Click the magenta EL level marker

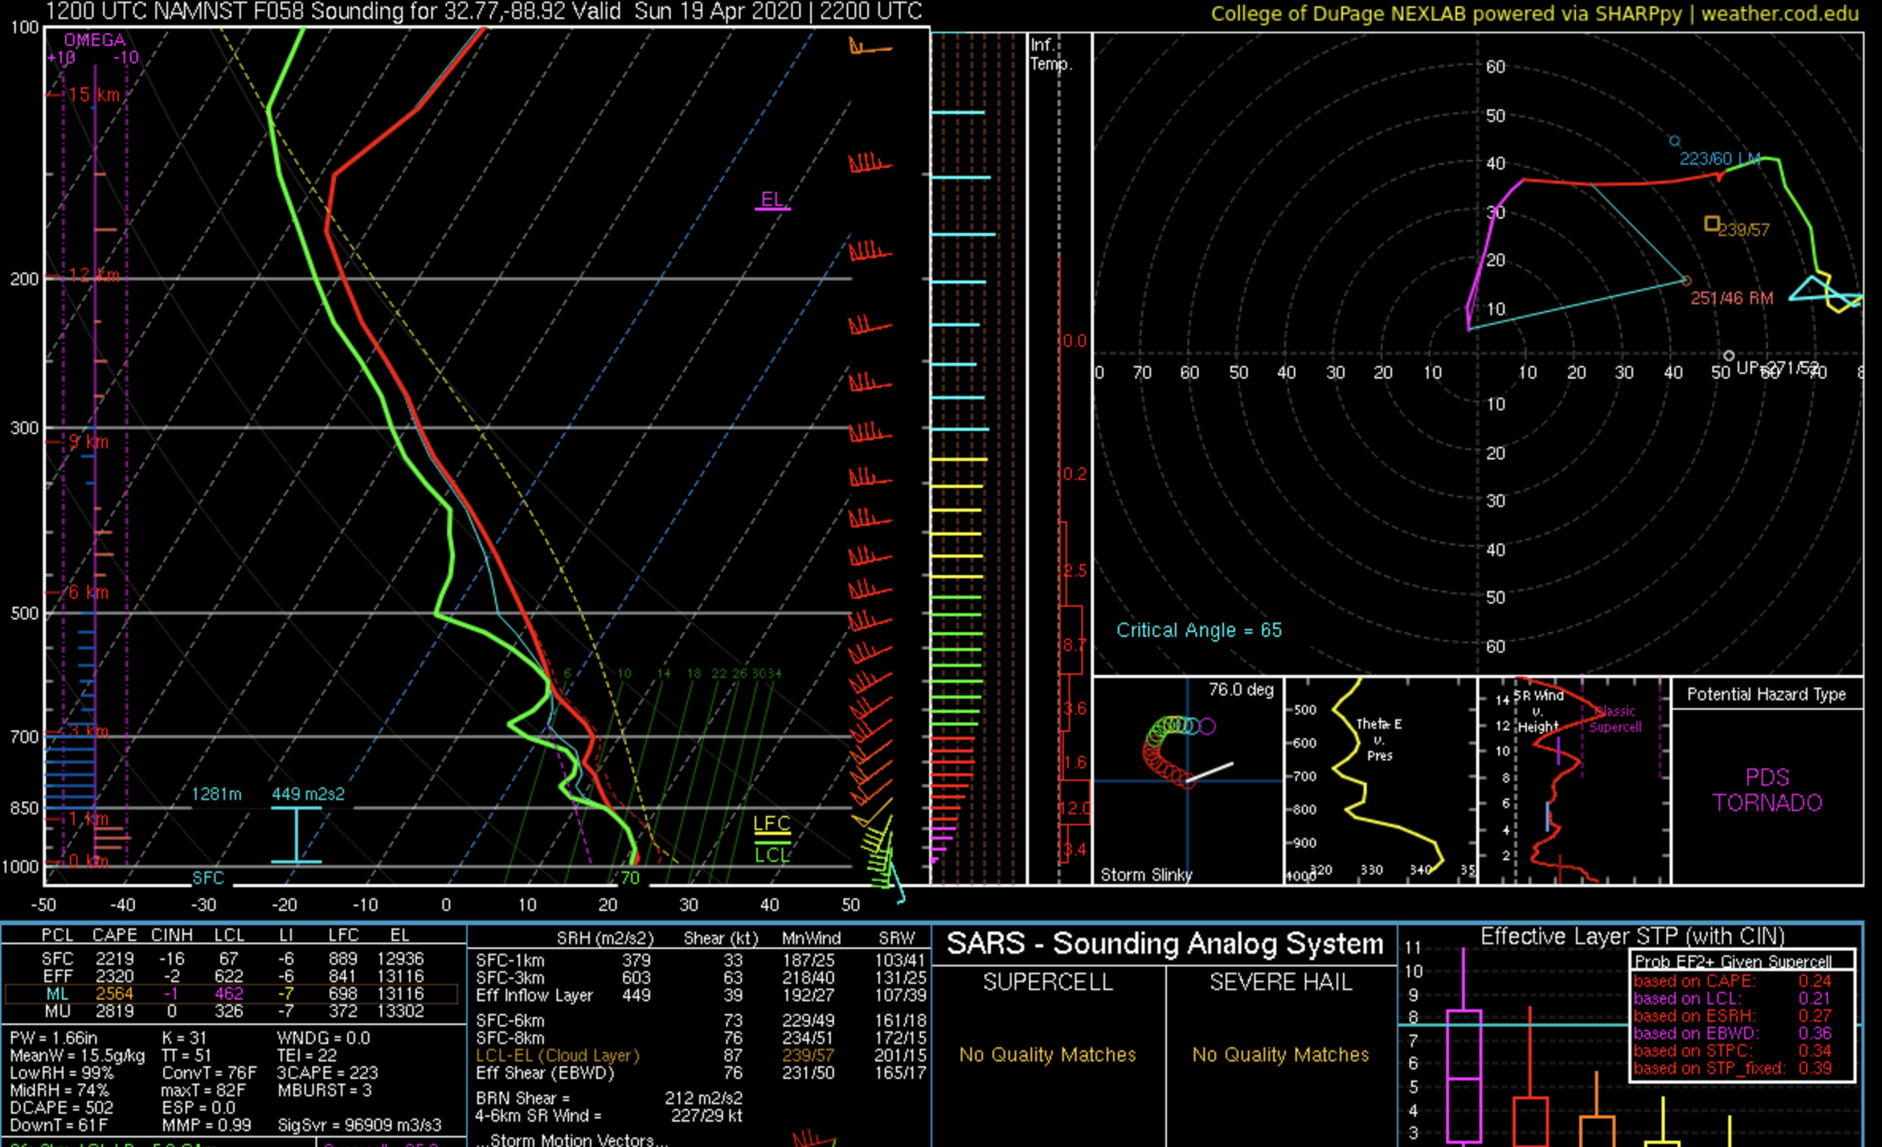[772, 200]
